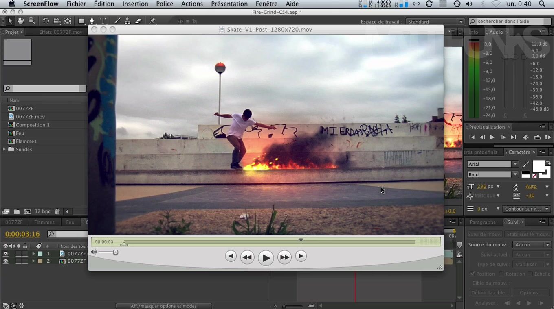
Task: Click the white fill color swatch
Action: [538, 166]
